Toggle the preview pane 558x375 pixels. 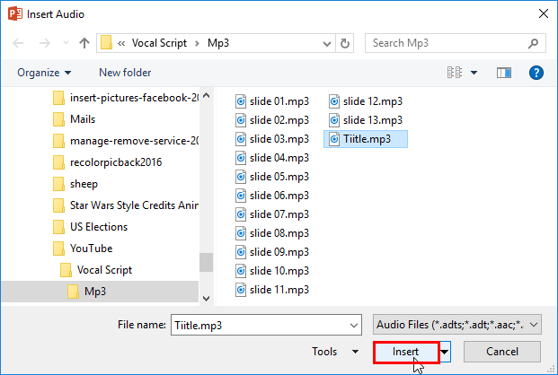504,73
